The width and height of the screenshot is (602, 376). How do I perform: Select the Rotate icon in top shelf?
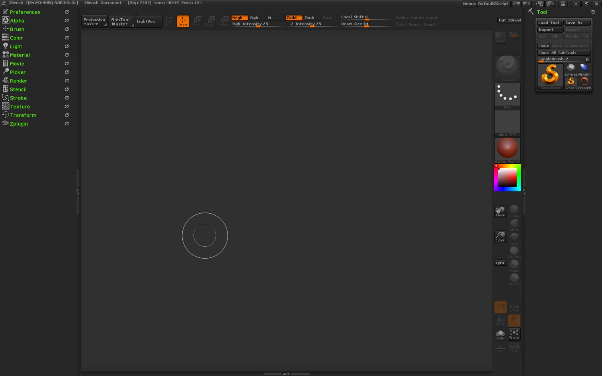tap(224, 21)
